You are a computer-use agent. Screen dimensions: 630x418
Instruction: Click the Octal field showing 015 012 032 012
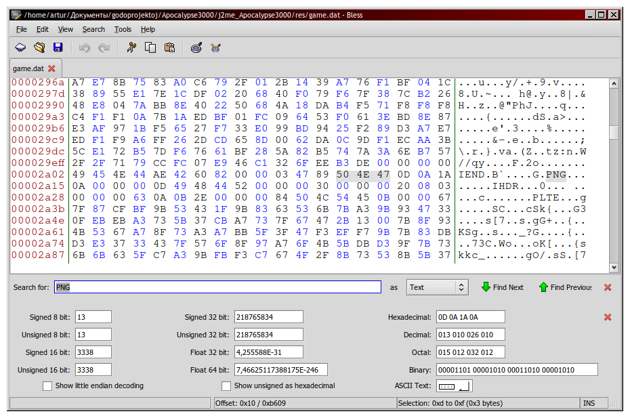pyautogui.click(x=471, y=352)
